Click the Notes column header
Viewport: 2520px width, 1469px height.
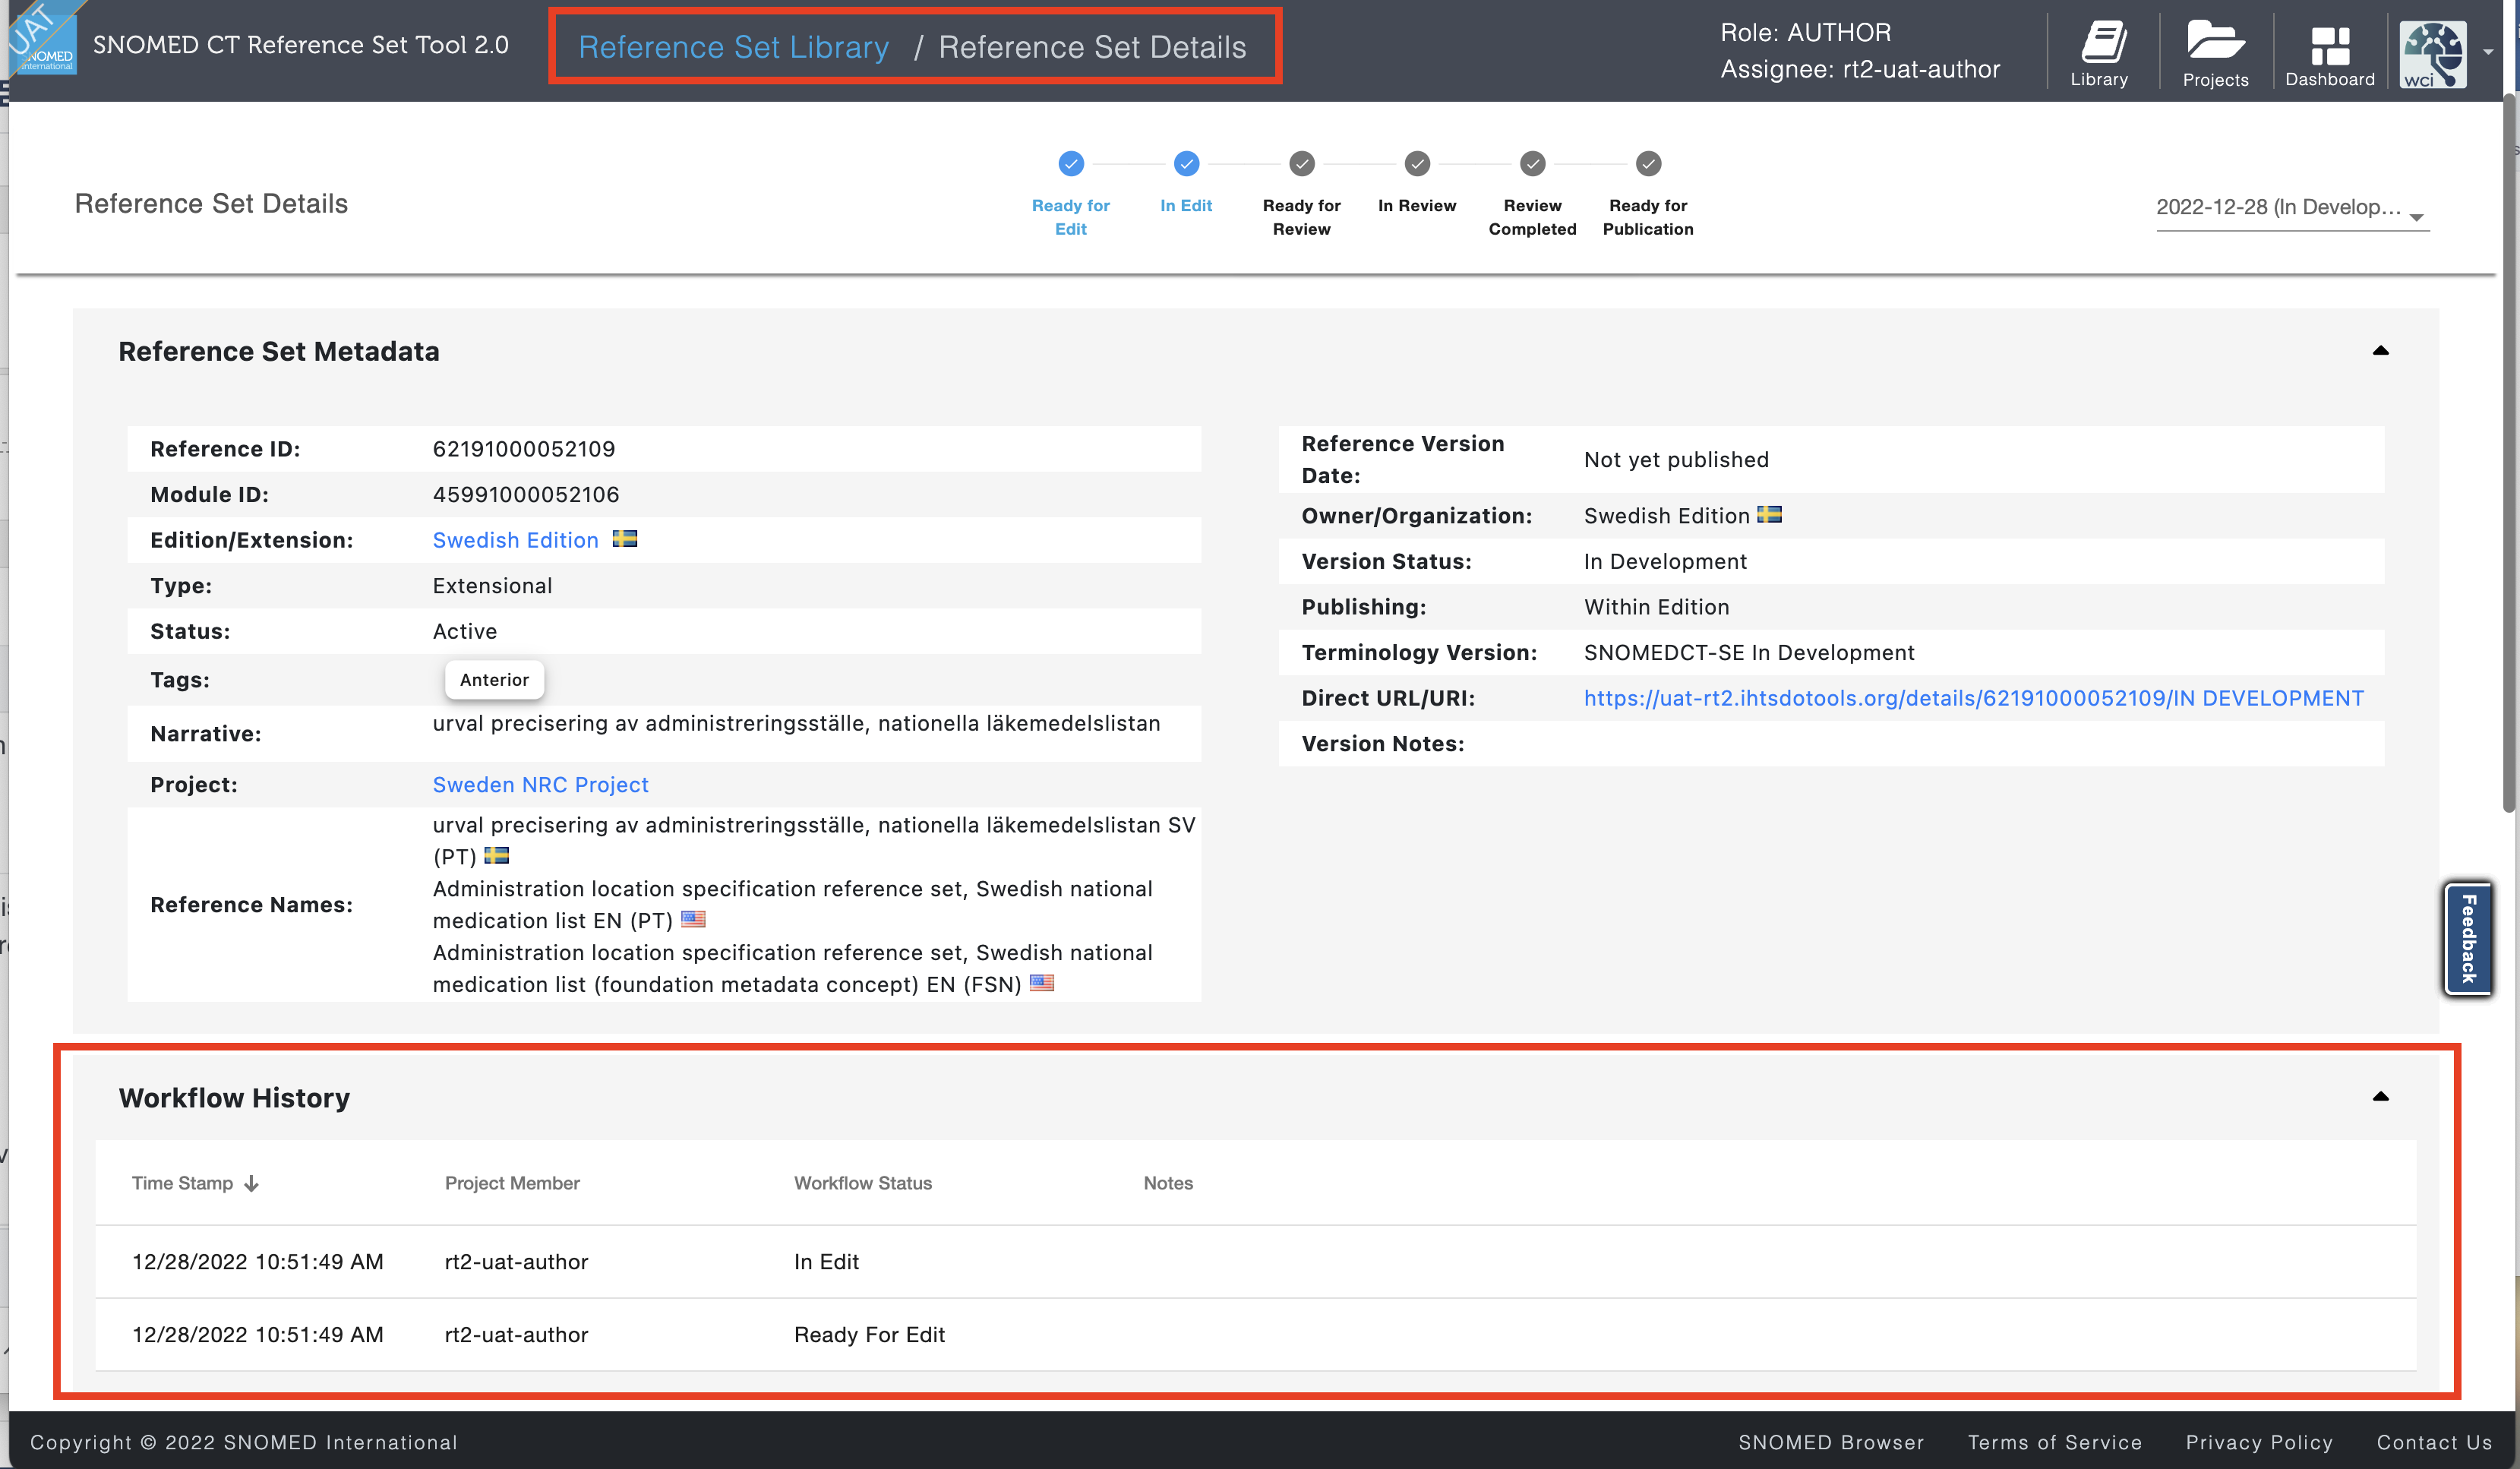1168,1183
